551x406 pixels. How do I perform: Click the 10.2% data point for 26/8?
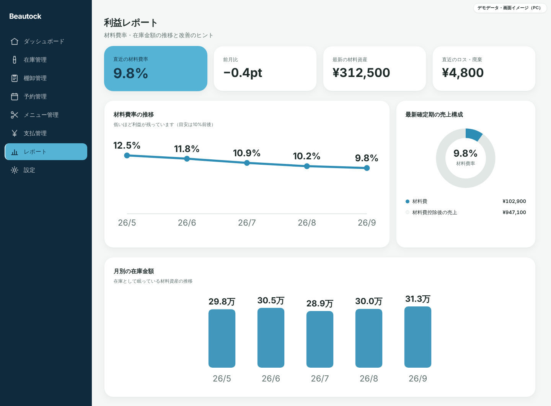click(307, 166)
